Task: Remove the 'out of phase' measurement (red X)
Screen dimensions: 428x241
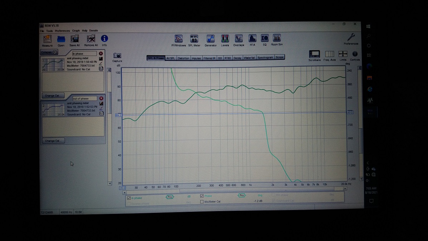Action: tap(101, 98)
